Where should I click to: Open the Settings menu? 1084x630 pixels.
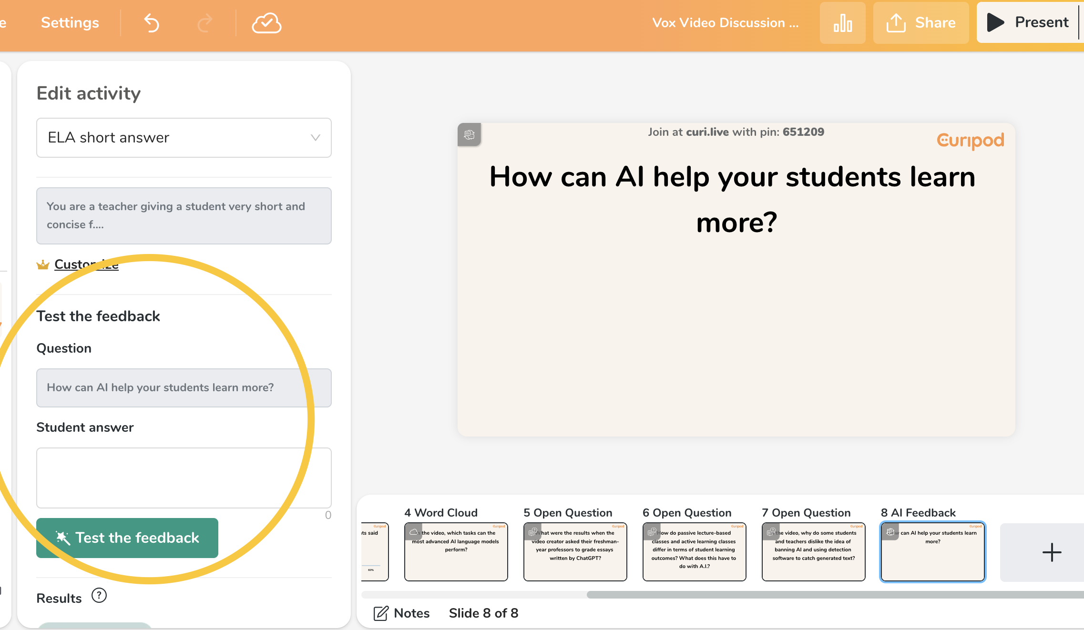click(70, 23)
